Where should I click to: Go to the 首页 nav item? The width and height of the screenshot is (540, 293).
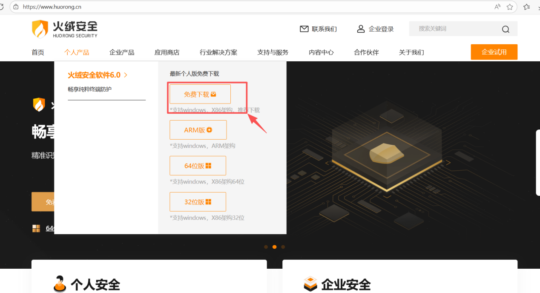[x=38, y=52]
